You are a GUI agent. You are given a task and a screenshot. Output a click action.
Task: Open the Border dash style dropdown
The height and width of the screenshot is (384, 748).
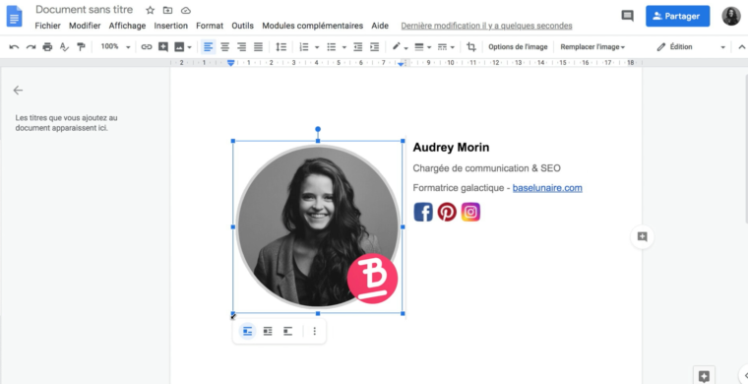pos(446,46)
